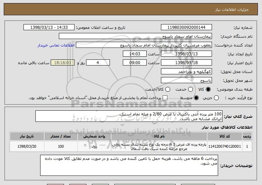This screenshot has height=185, width=262.
Task: Click the تاریخ نیاز column header
Action: point(27,136)
